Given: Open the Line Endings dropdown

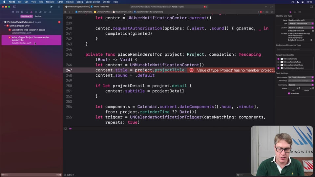Looking at the screenshot, I should click(x=301, y=81).
